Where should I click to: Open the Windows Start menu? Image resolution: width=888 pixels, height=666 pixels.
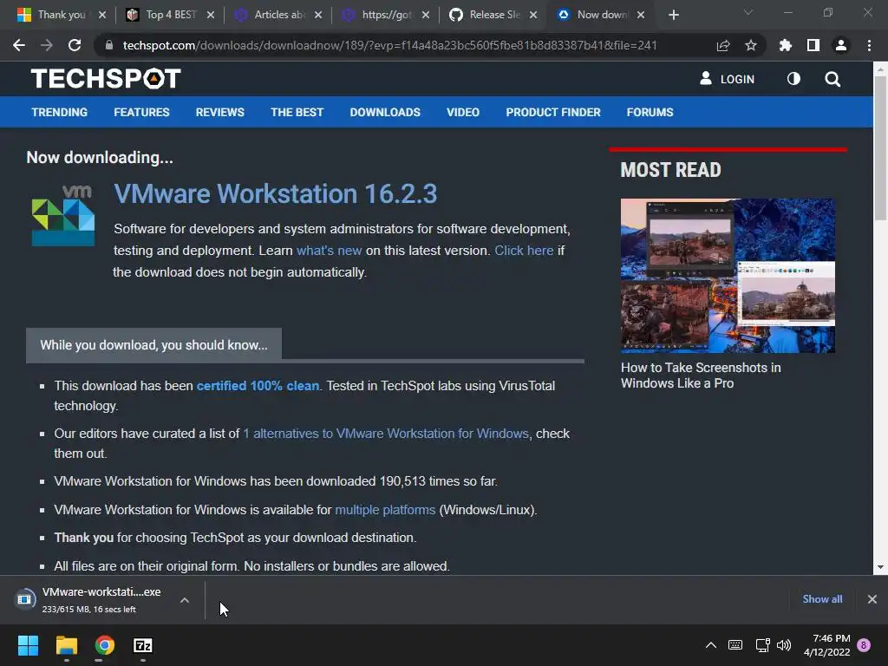pyautogui.click(x=28, y=645)
